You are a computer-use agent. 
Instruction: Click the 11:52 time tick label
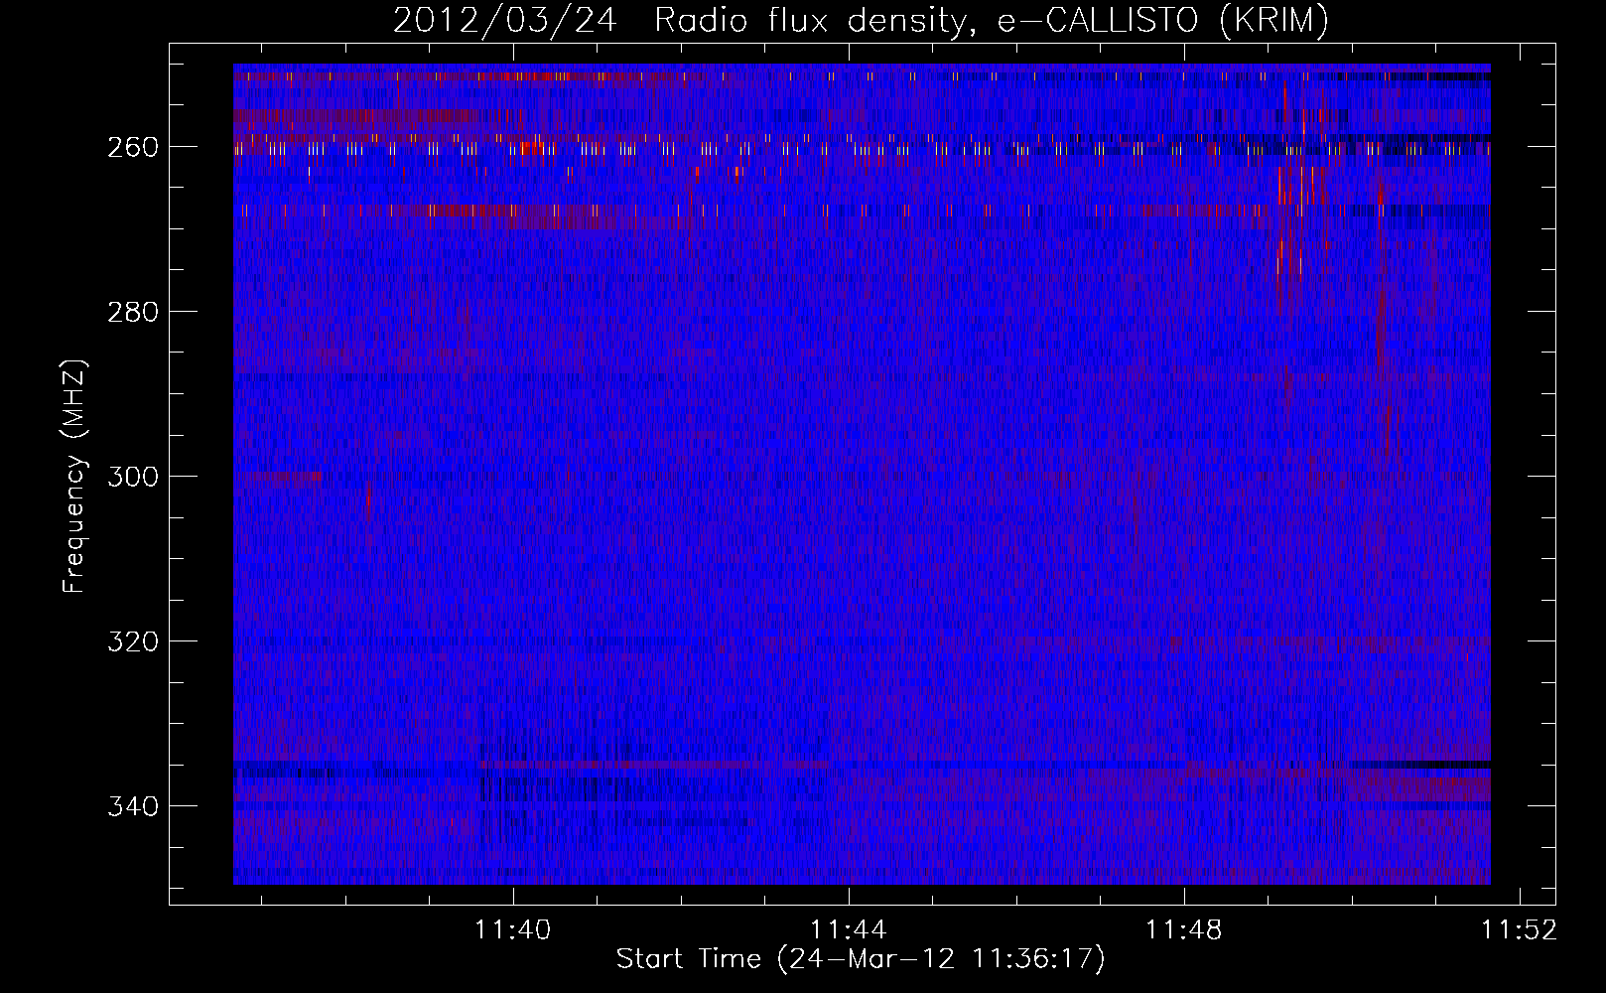pos(1520,930)
